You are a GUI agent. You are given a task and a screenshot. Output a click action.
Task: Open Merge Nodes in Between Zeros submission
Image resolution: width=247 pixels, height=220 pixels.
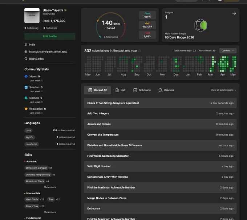(160, 198)
